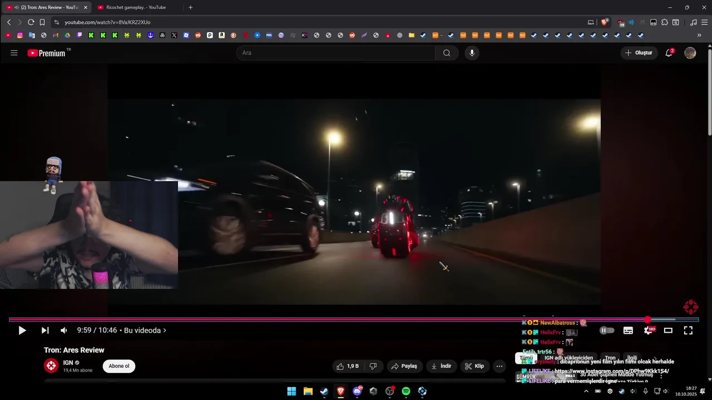Image resolution: width=712 pixels, height=400 pixels.
Task: Click the 'Klip' scissors button
Action: [474, 366]
